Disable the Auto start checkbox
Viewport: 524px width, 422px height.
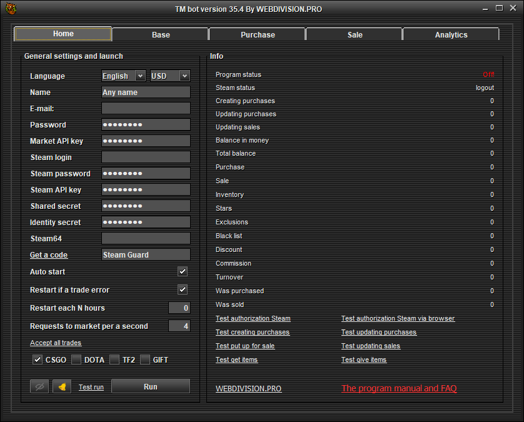click(x=183, y=272)
